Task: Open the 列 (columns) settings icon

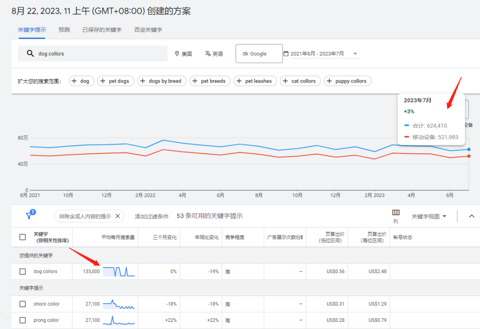Action: 396,213
